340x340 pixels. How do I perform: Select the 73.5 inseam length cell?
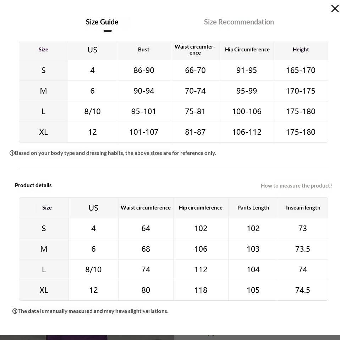pyautogui.click(x=303, y=249)
